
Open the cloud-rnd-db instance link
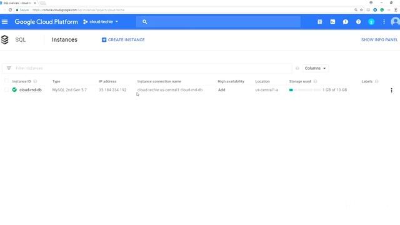[31, 90]
